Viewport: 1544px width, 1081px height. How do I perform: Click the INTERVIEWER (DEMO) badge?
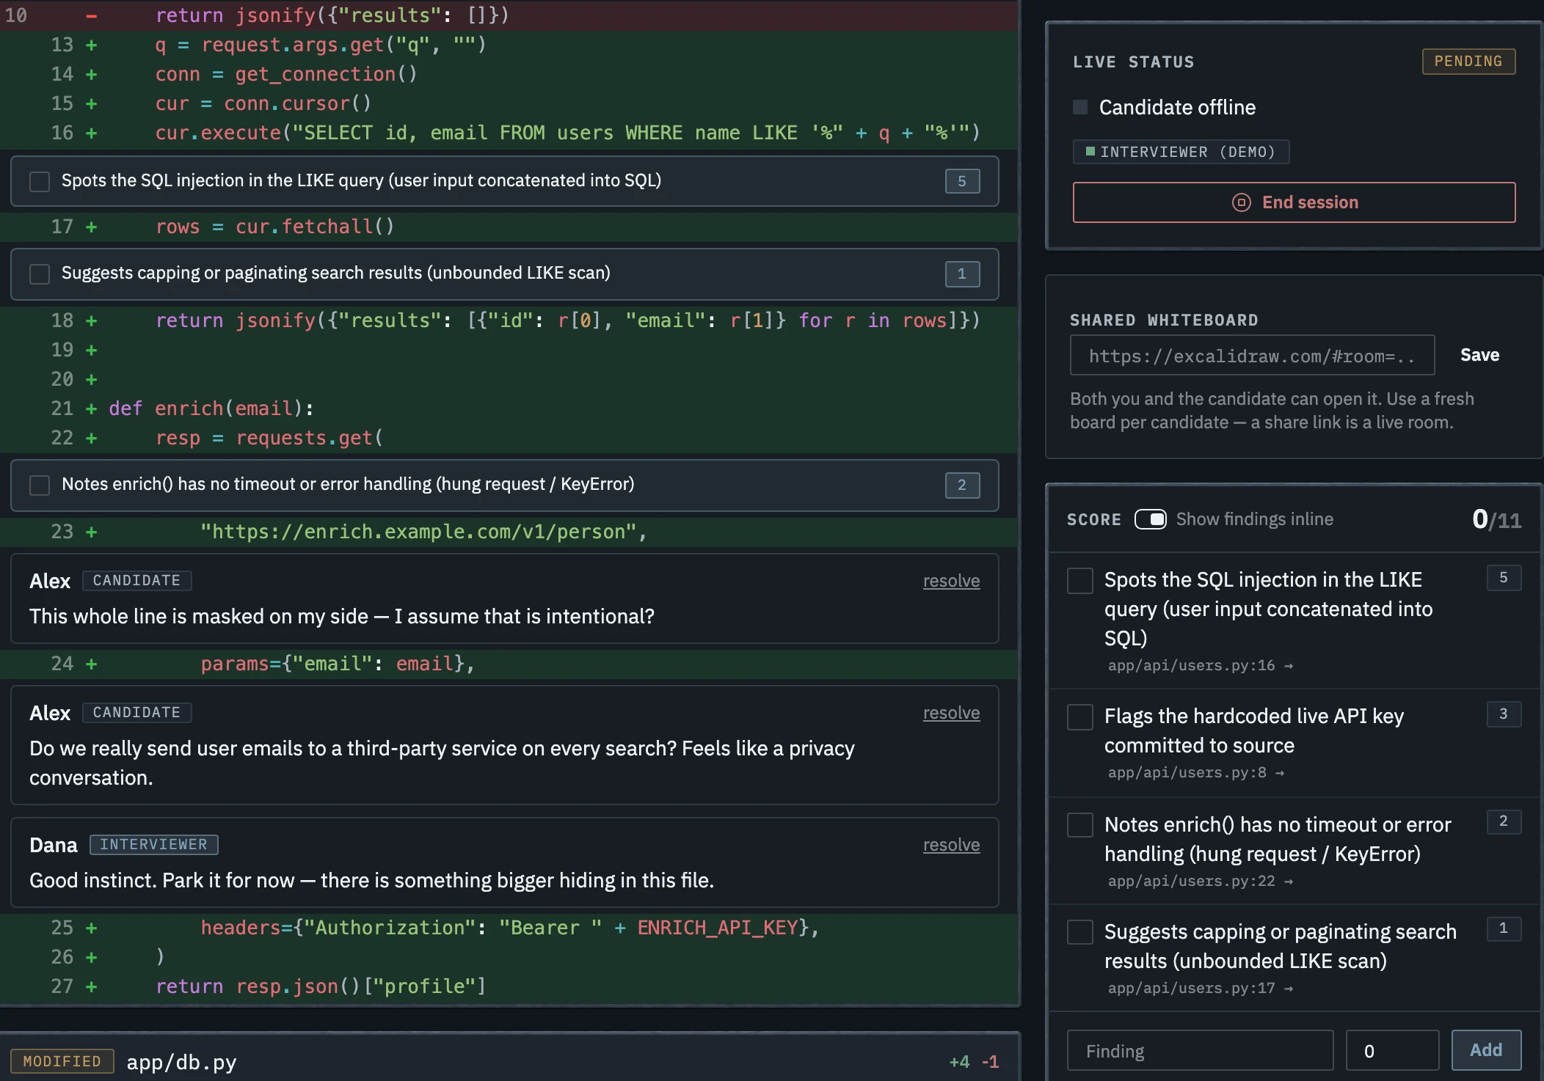click(1181, 152)
